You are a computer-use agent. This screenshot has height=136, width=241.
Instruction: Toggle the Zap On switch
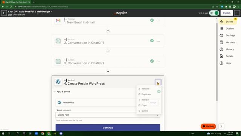(214, 13)
